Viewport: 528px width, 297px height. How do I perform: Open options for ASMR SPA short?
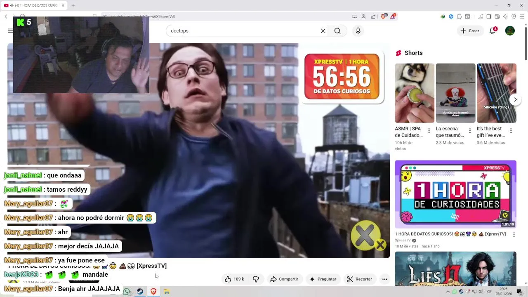tap(429, 131)
